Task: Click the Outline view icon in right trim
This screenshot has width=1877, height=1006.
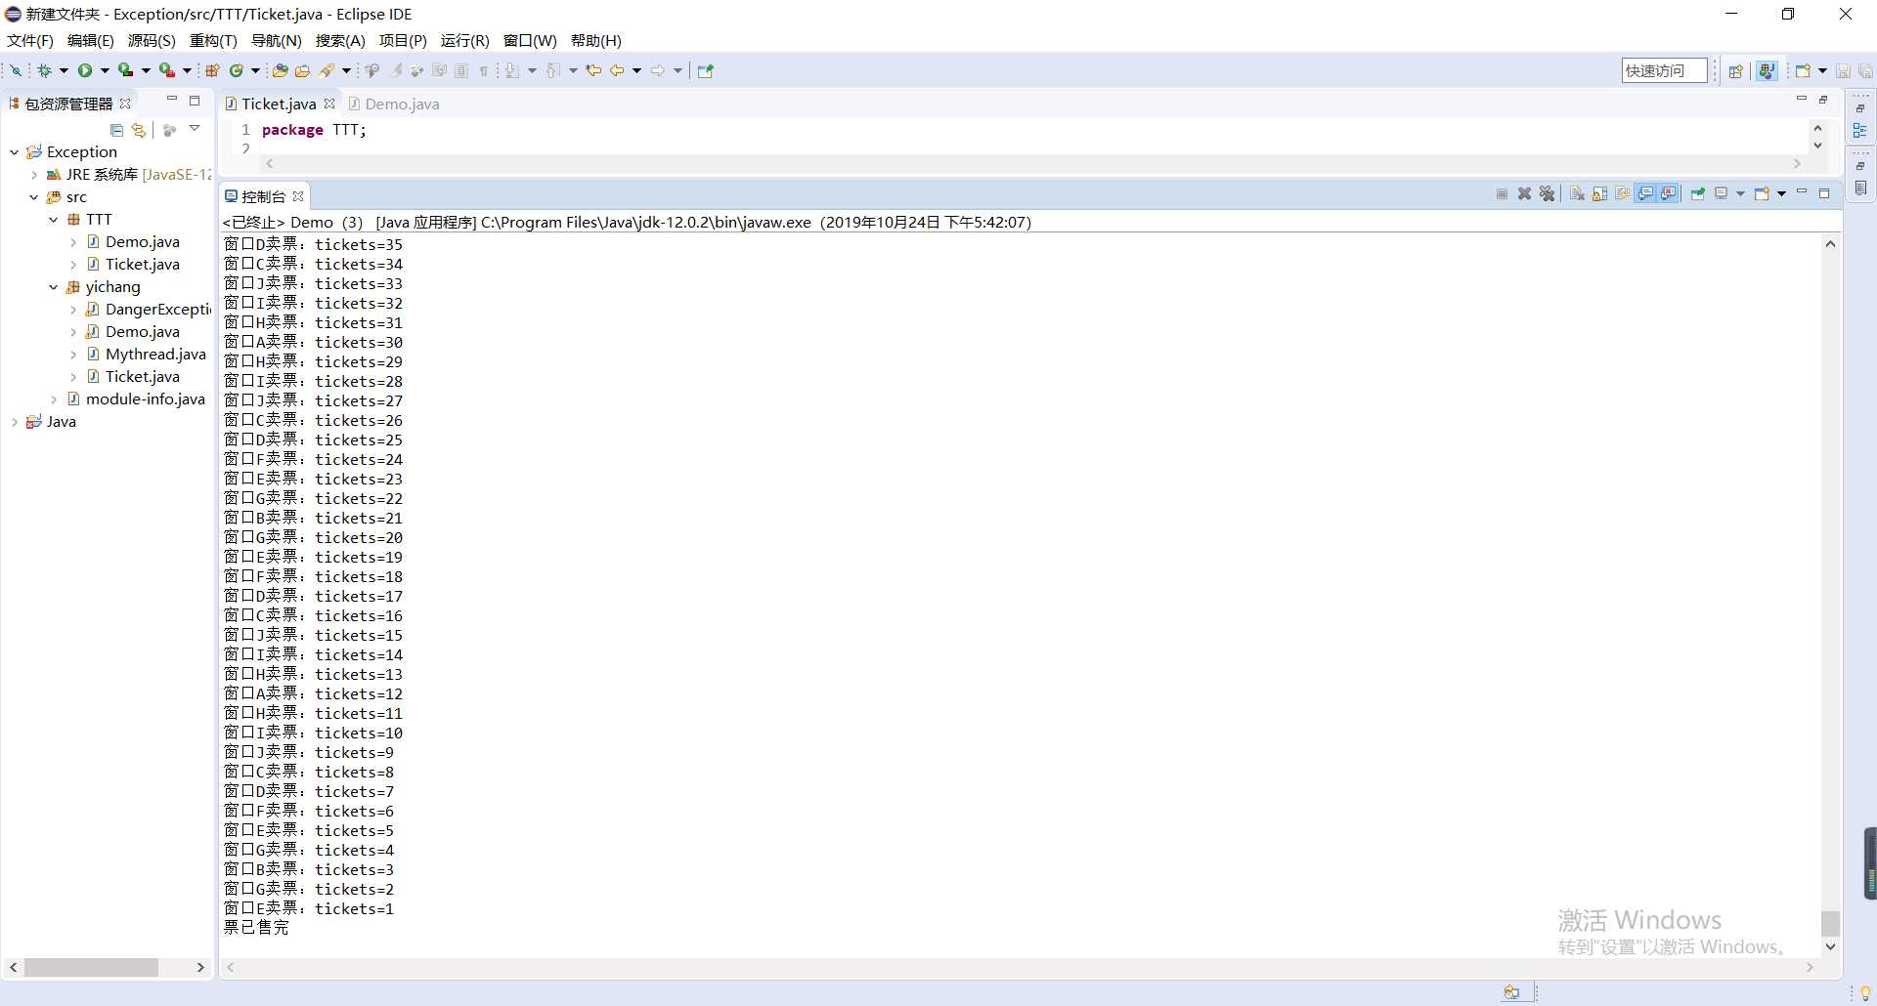Action: [1860, 130]
